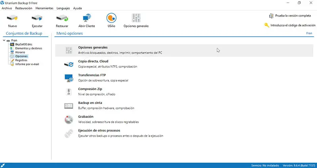This screenshot has height=168, width=317.
Task: Click Introduzca el código de activación
Action: 293,25
